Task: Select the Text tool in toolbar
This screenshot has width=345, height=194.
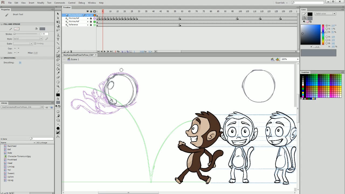Action: [x=58, y=39]
